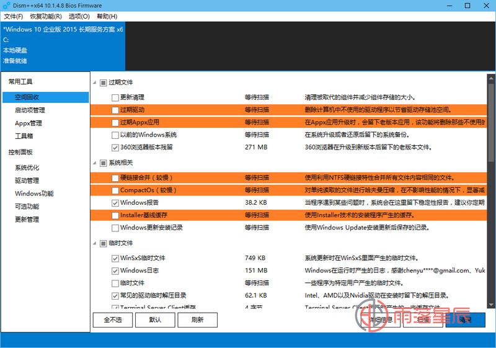
Task: Uncheck the Windows报告 checkbox
Action: pos(115,203)
